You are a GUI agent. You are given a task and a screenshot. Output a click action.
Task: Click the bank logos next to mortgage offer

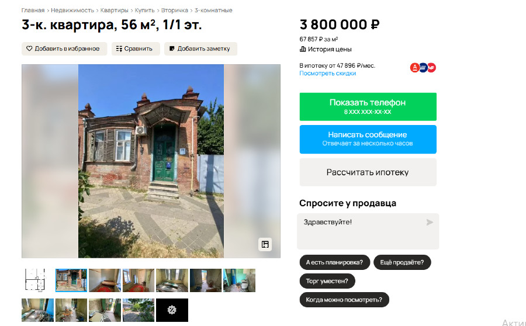pos(423,68)
